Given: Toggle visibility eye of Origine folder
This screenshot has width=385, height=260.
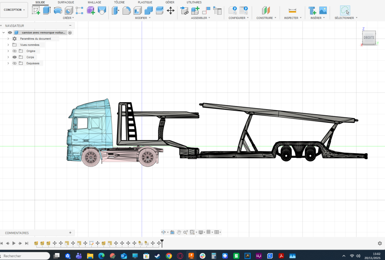Looking at the screenshot, I should (x=15, y=51).
